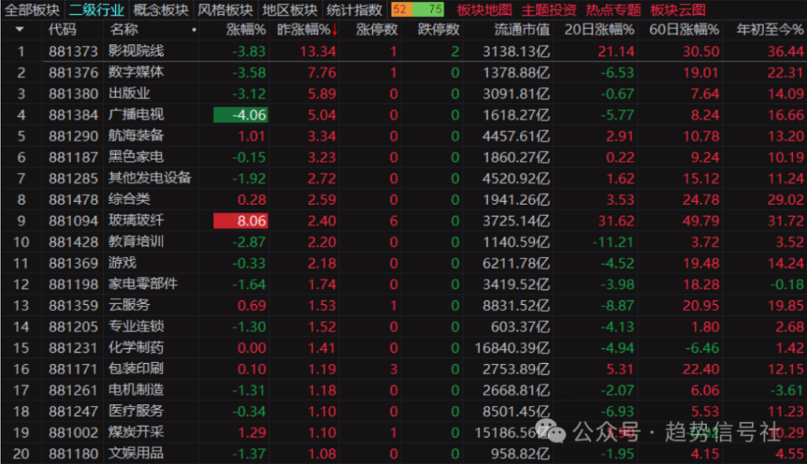Go to 主题投资 link
Screen dimensions: 807x464
(x=549, y=10)
